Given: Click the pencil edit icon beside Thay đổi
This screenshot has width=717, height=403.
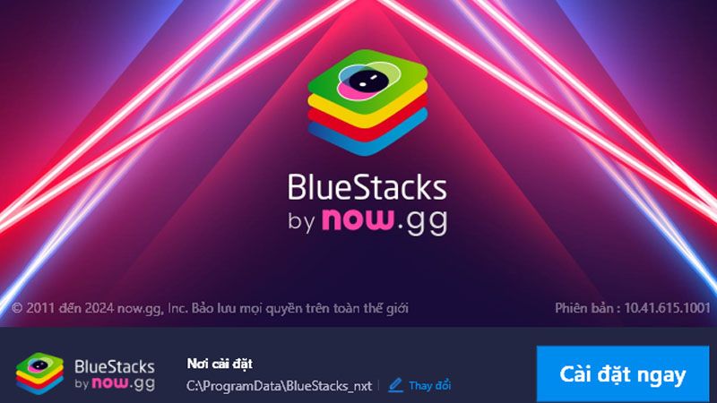Looking at the screenshot, I should (x=395, y=385).
